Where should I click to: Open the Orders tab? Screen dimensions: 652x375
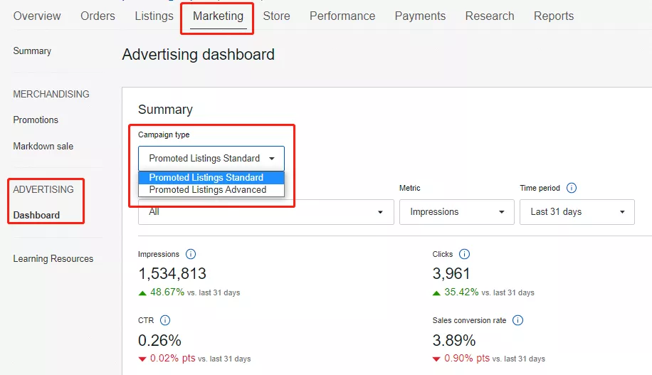98,16
